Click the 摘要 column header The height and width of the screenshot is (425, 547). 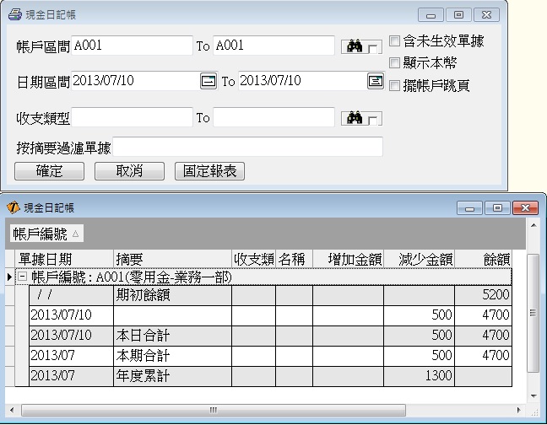(172, 259)
